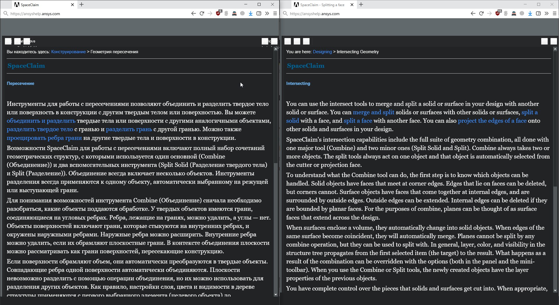
Task: Open the Конструирование breadcrumb link
Action: (68, 52)
